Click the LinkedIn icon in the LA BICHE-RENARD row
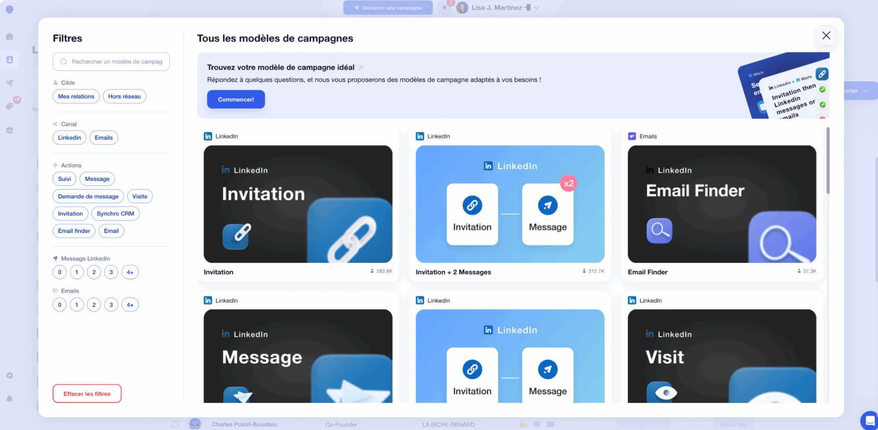 (523, 424)
